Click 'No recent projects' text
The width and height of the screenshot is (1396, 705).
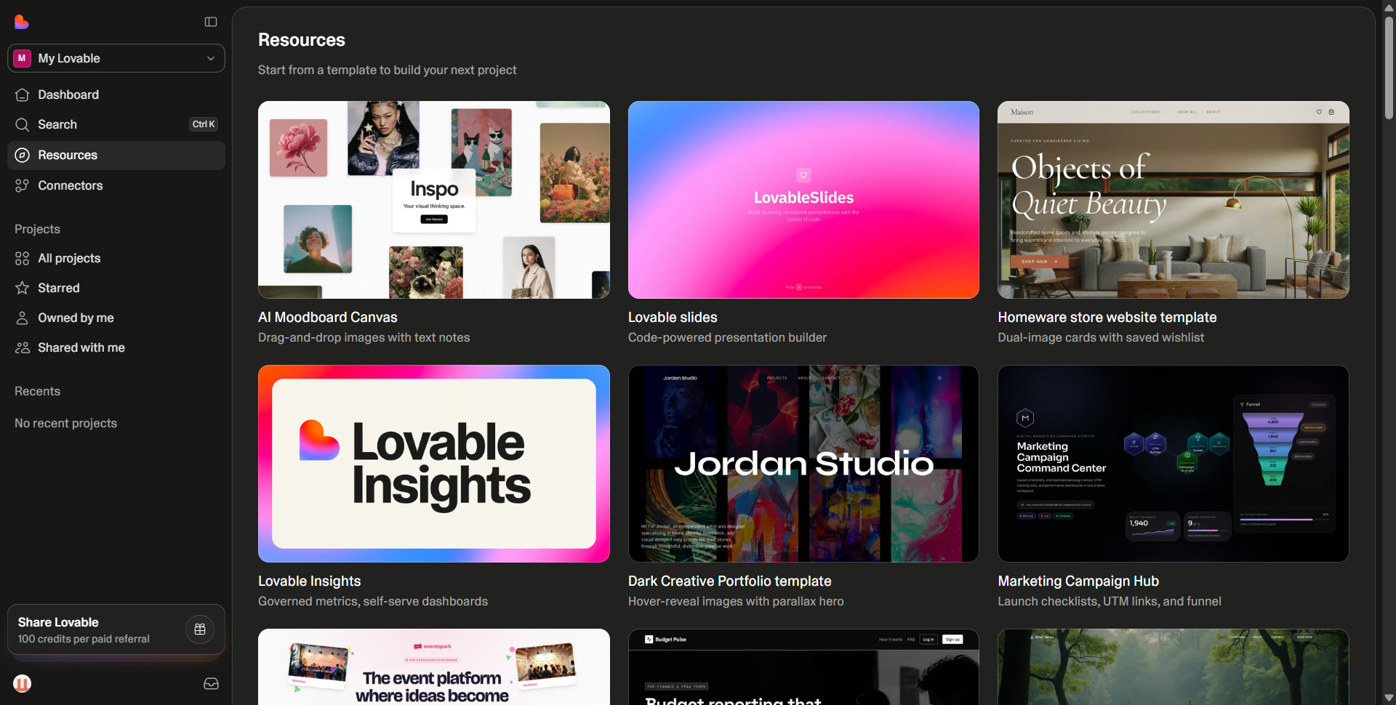[65, 423]
